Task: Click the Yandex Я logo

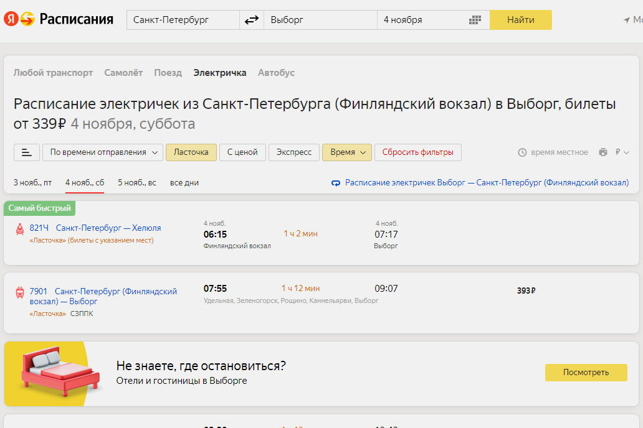Action: click(11, 19)
